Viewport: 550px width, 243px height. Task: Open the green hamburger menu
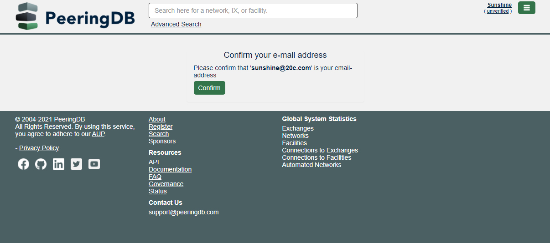coord(526,8)
